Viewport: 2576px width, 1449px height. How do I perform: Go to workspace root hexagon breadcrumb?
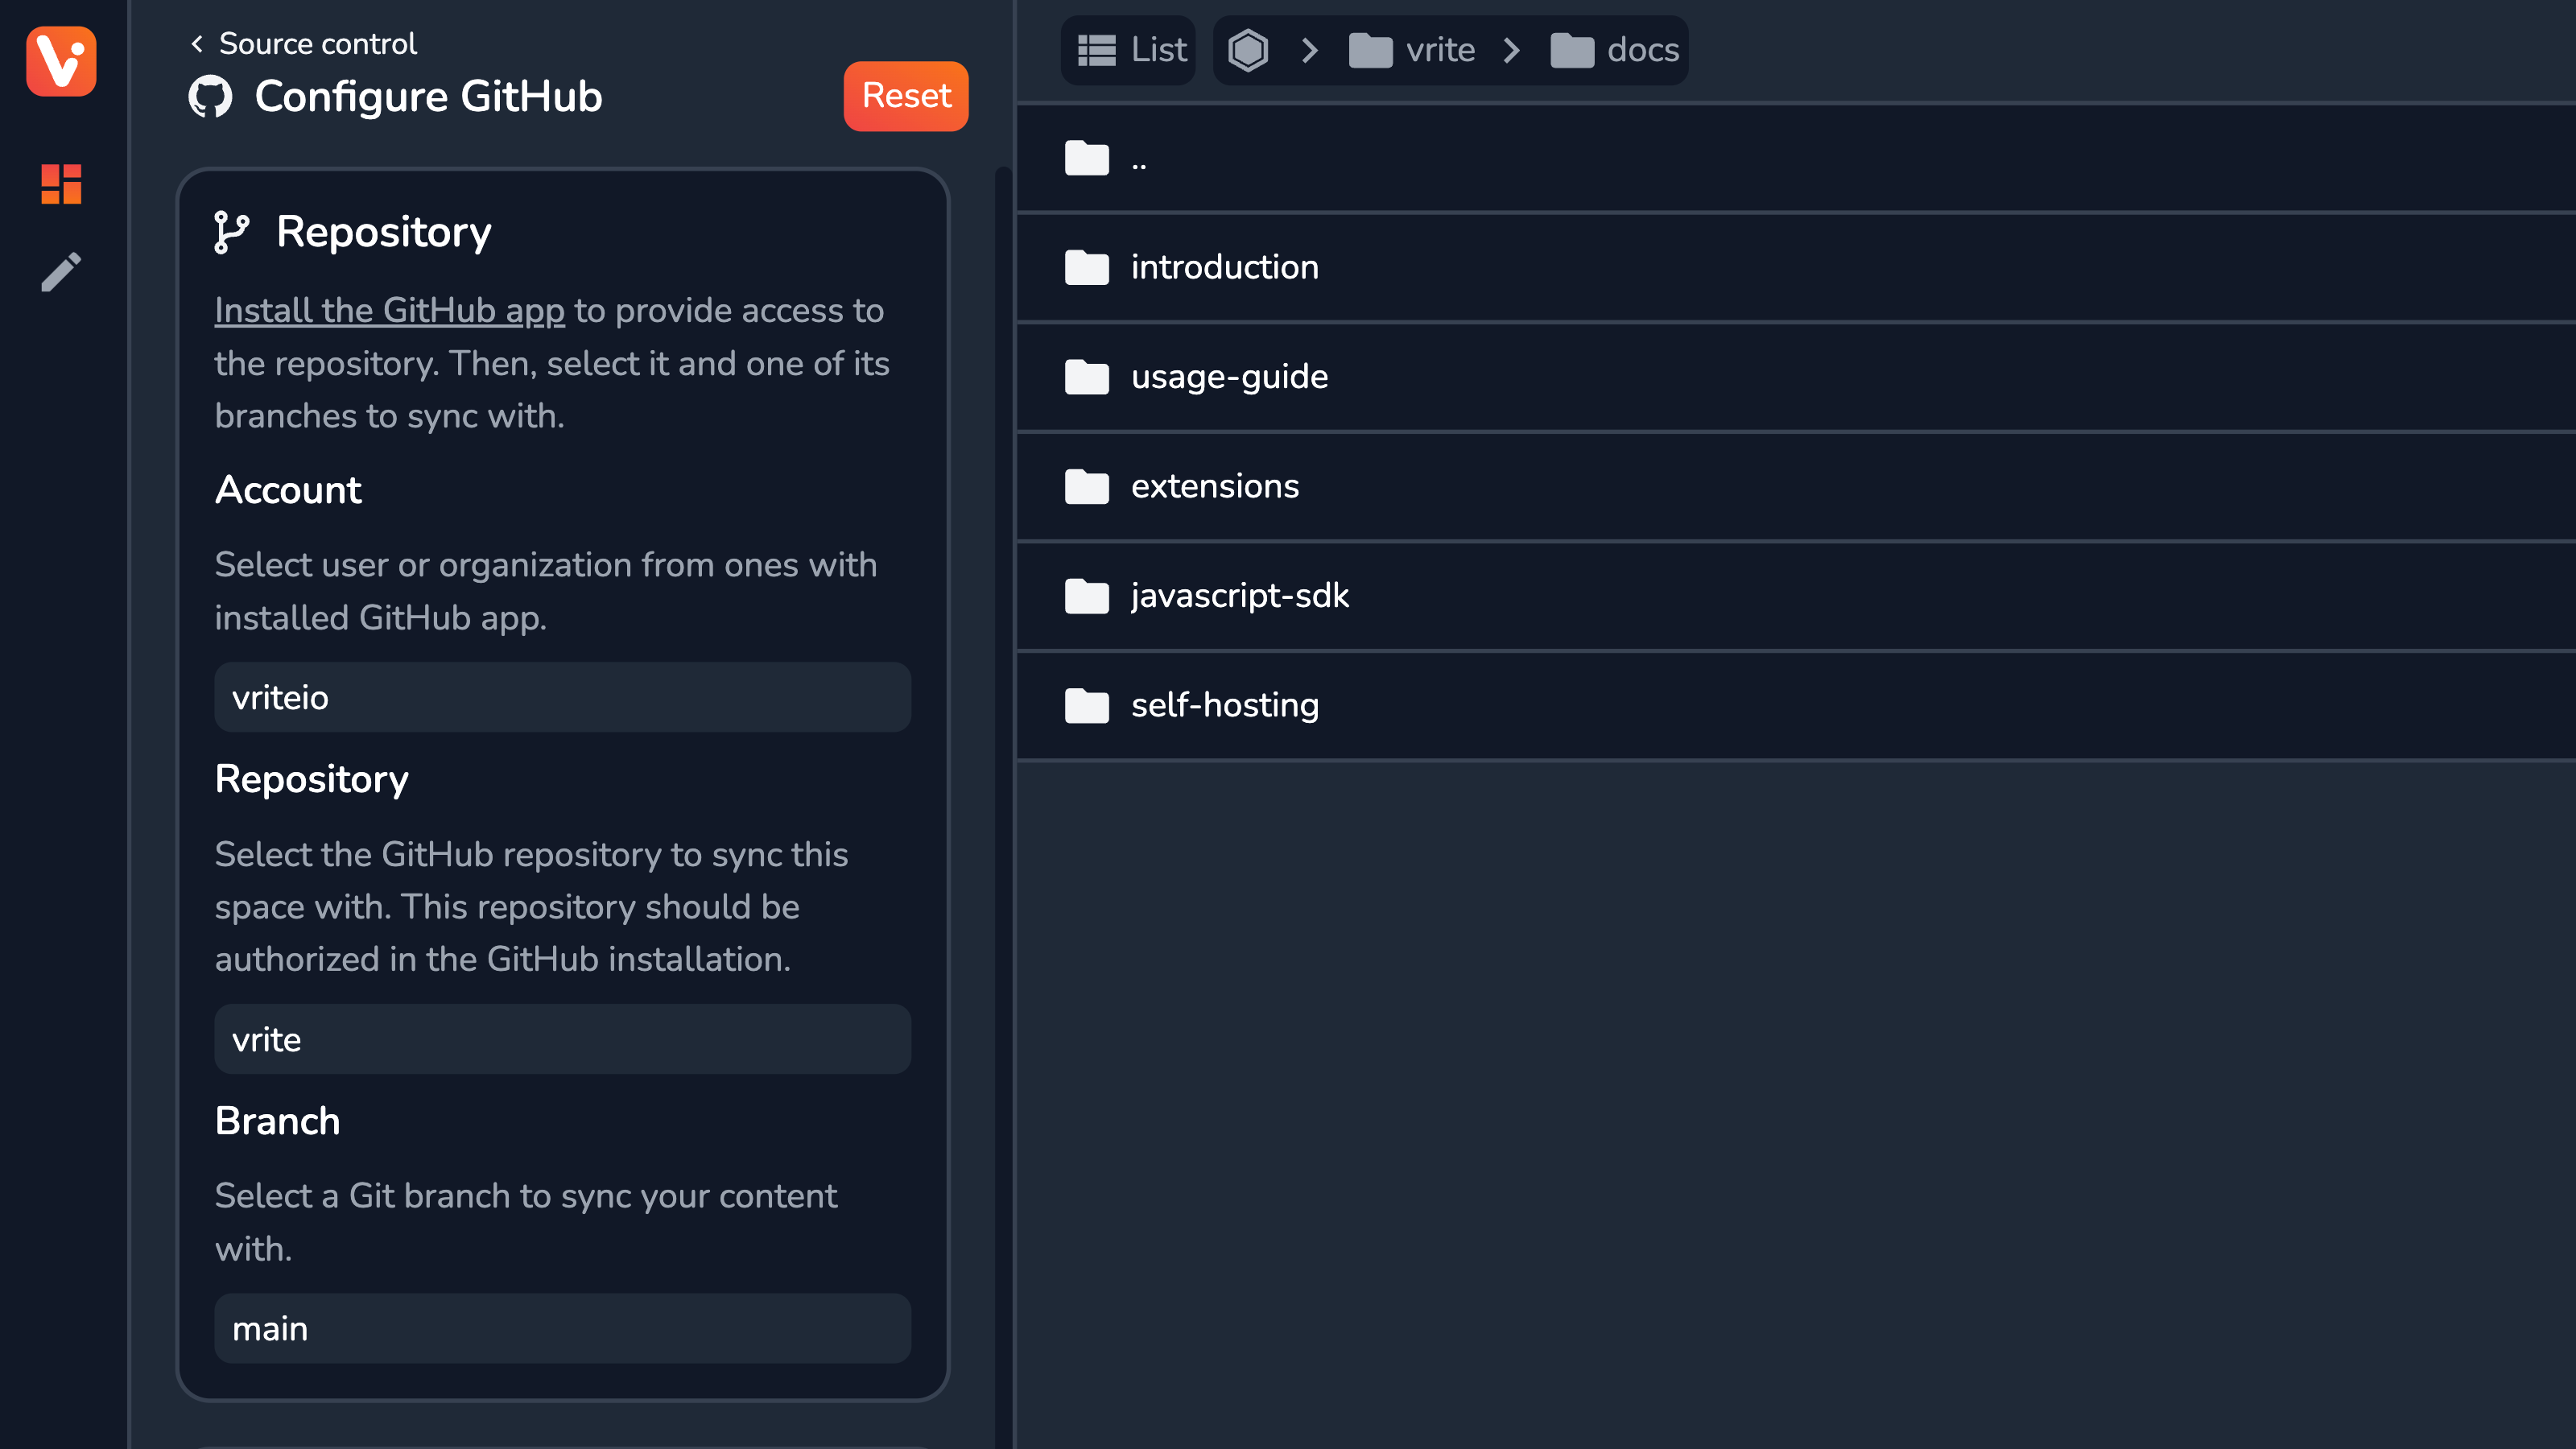[x=1248, y=50]
